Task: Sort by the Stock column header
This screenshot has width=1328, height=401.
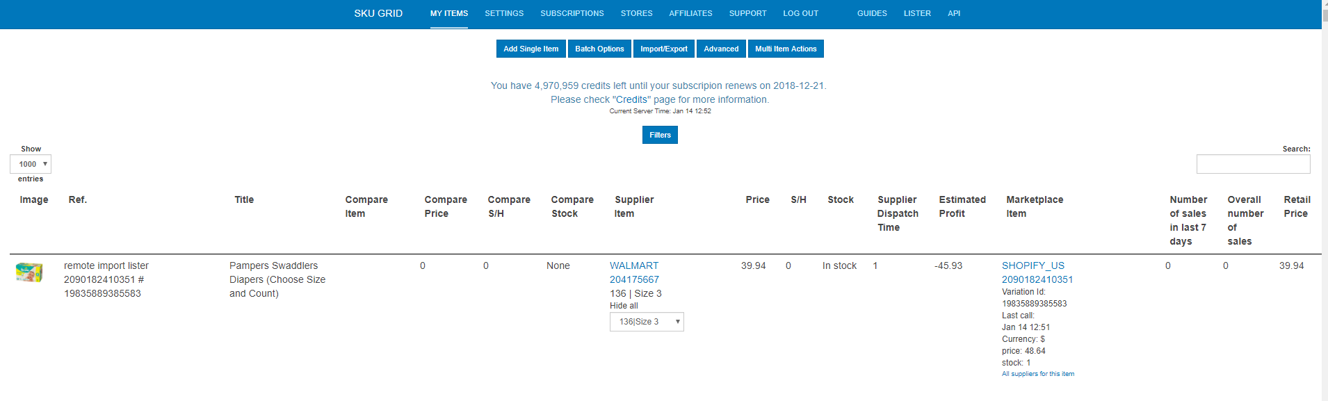Action: (840, 199)
